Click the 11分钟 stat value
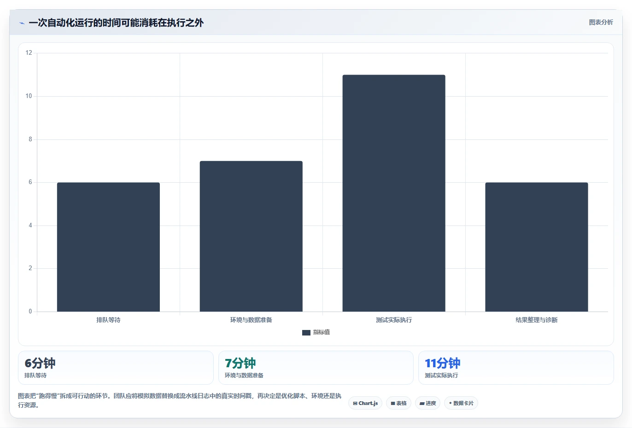632x428 pixels. click(442, 363)
